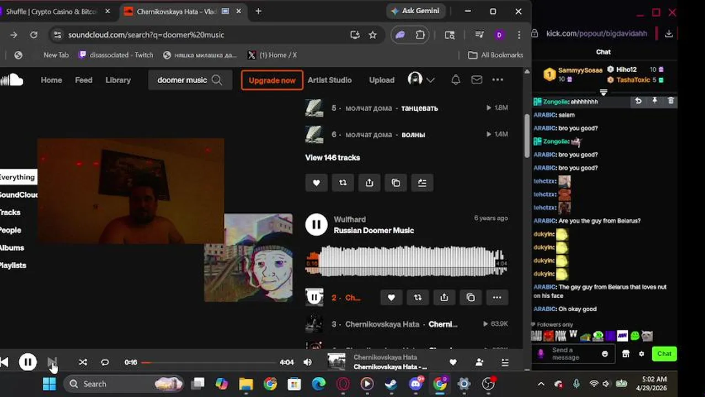Seek within the Russian Doomer Music waveform

click(x=406, y=261)
